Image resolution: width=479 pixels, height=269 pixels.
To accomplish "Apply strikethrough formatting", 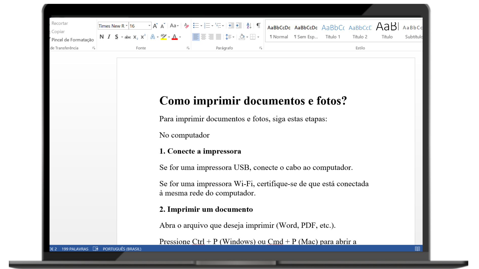I will click(127, 37).
